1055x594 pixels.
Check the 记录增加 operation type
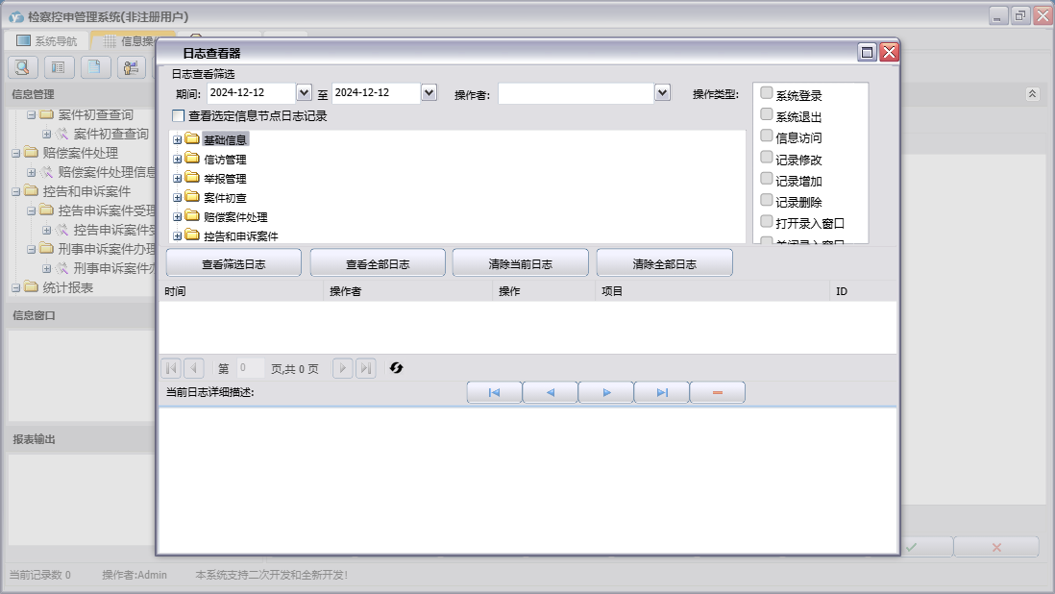click(767, 178)
